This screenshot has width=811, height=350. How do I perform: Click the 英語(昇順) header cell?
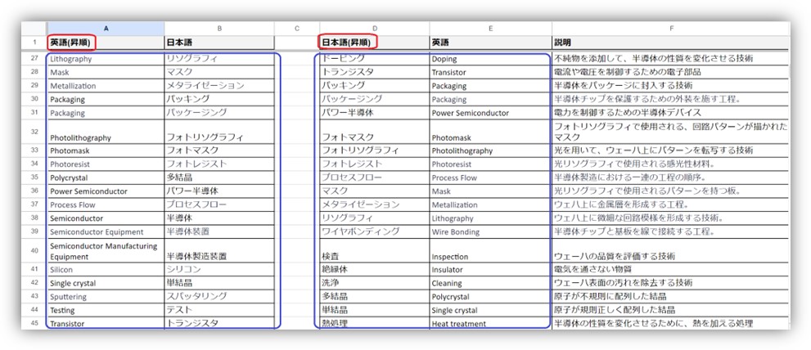tap(72, 42)
